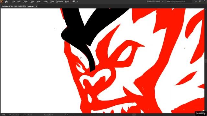The width and height of the screenshot is (207, 116).
Task: Click the Illustrator Home icon
Action: pyautogui.click(x=6, y=2)
